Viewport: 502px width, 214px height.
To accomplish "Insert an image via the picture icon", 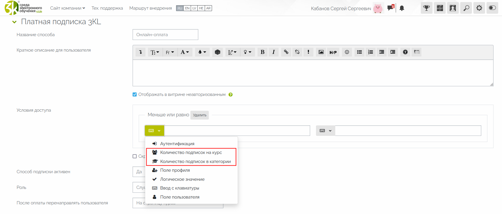I will (321, 52).
